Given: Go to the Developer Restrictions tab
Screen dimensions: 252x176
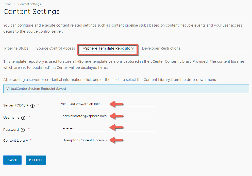Looking at the screenshot, I should click(161, 48).
